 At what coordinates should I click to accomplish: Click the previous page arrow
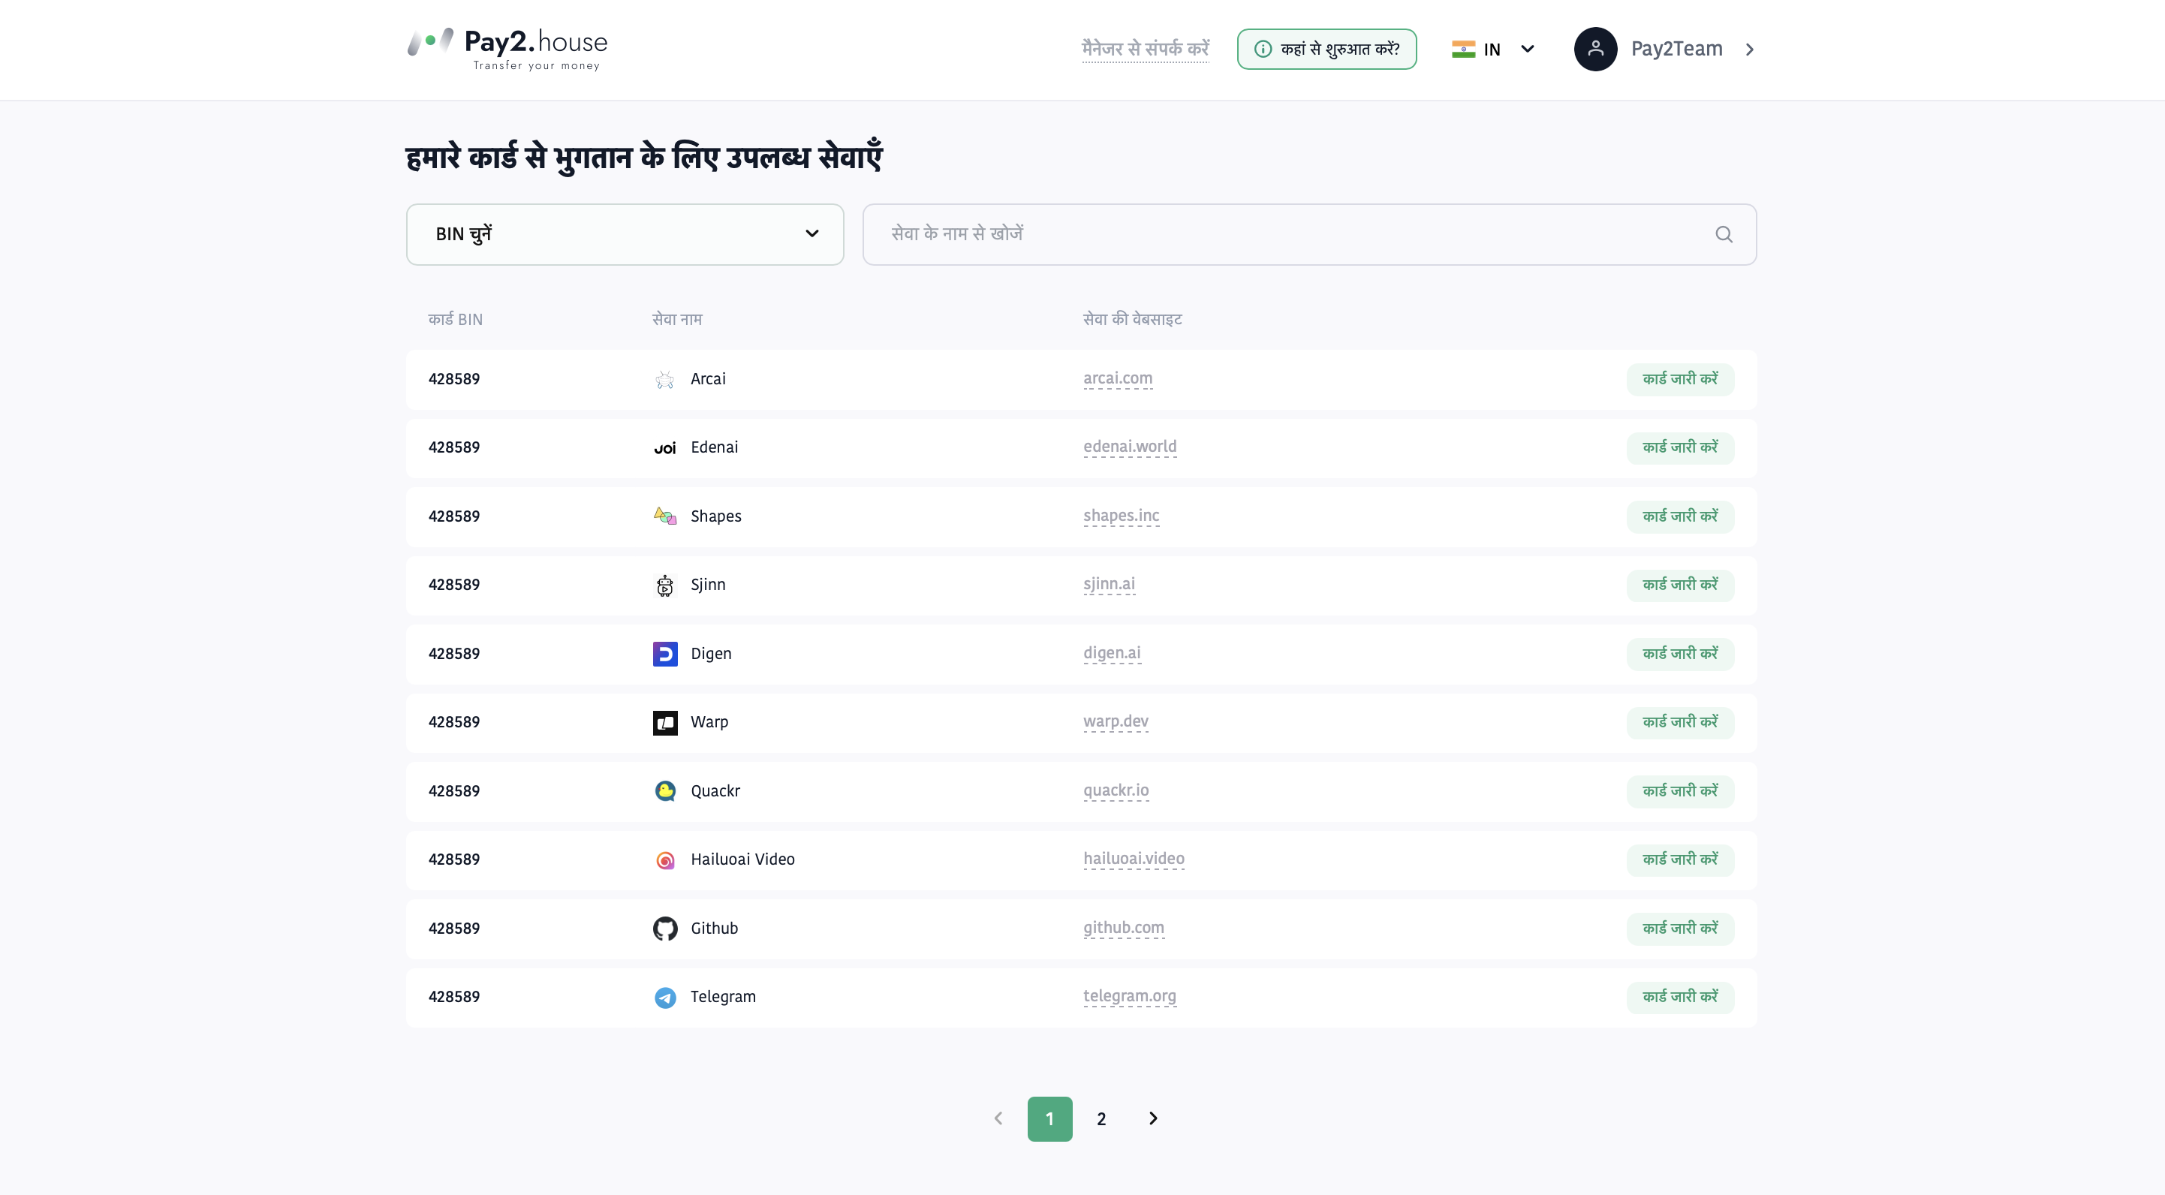(998, 1118)
